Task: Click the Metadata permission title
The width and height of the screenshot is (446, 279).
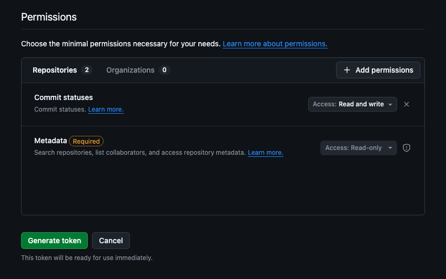Action: click(x=50, y=141)
